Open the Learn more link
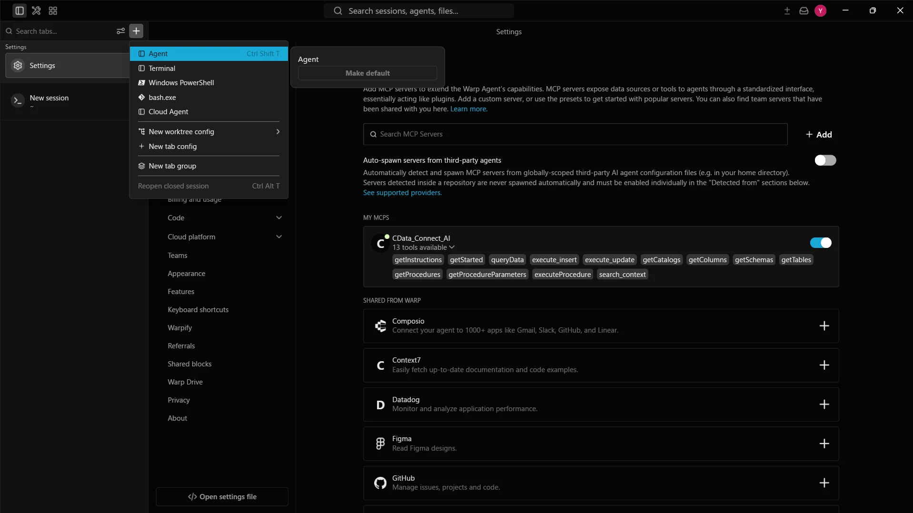913x513 pixels. pyautogui.click(x=469, y=109)
